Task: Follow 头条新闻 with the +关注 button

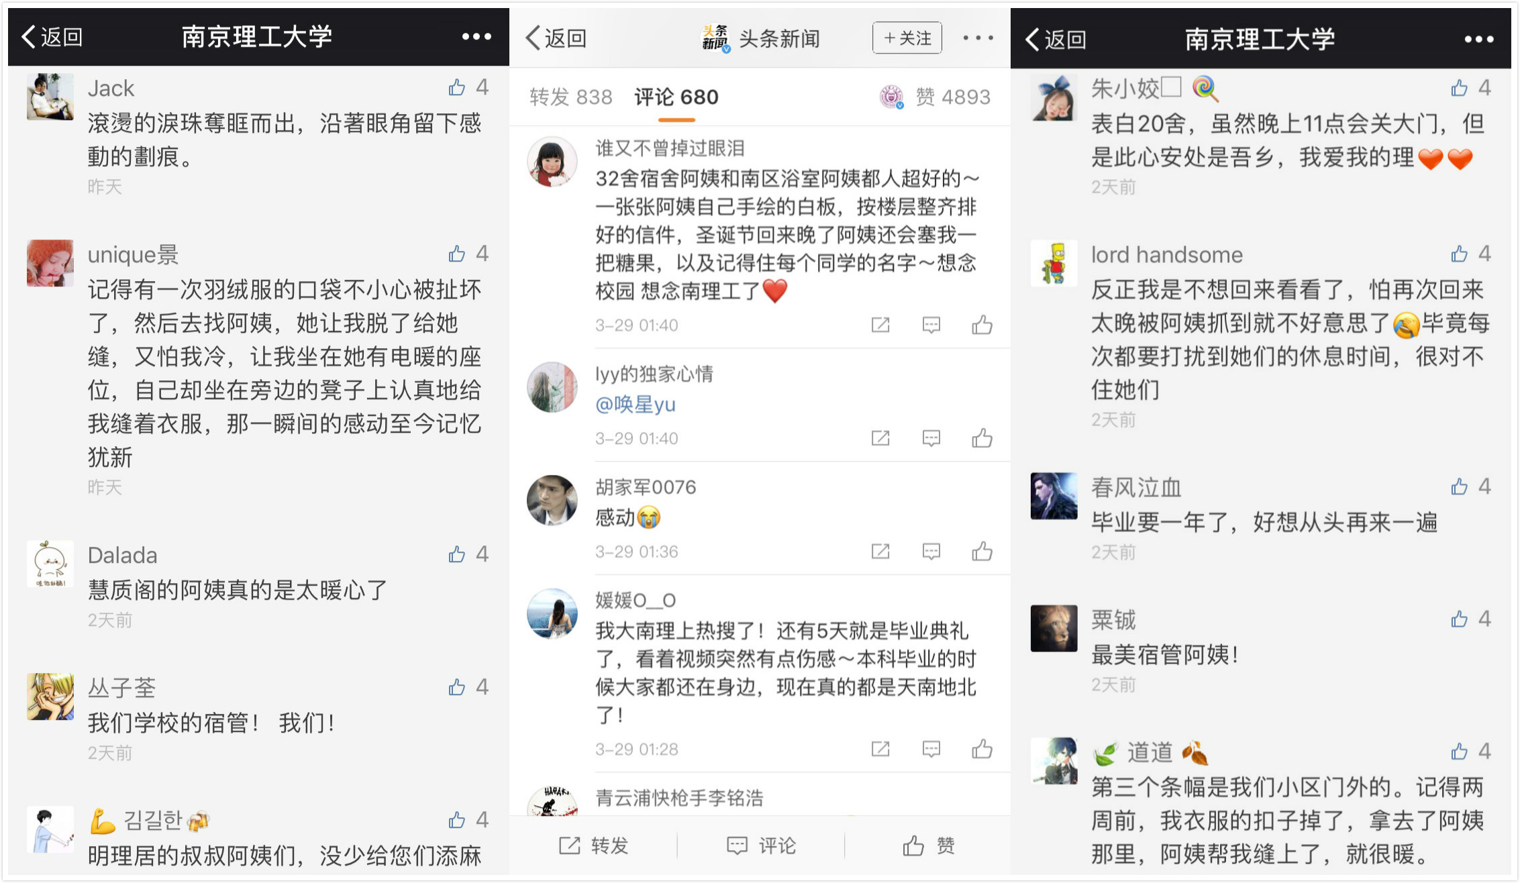Action: coord(907,38)
